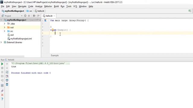193x108 pixels.
Task: Click the Stop process square icon
Action: click(2, 68)
